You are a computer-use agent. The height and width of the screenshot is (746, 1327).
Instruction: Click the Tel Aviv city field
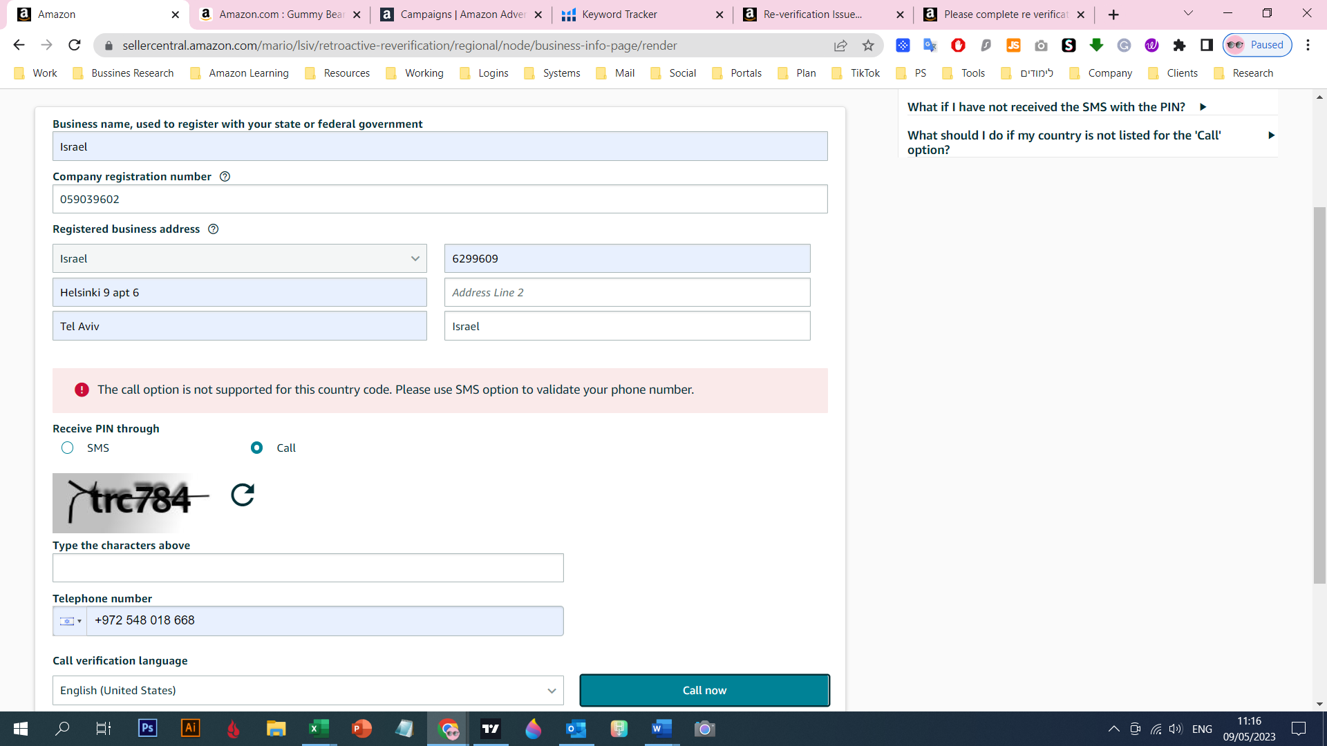coord(239,326)
